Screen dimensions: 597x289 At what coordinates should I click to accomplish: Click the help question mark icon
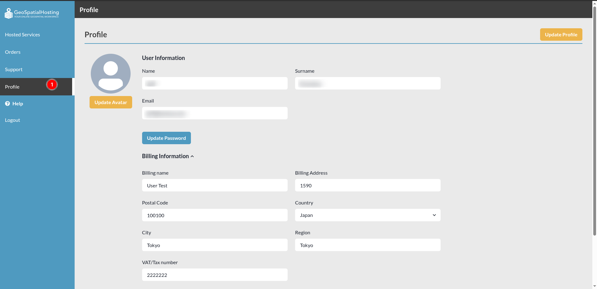pos(7,103)
